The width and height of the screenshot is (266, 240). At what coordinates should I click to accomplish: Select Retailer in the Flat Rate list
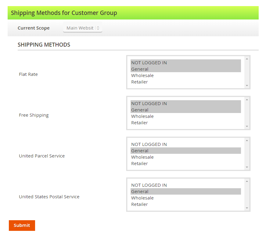click(x=139, y=82)
